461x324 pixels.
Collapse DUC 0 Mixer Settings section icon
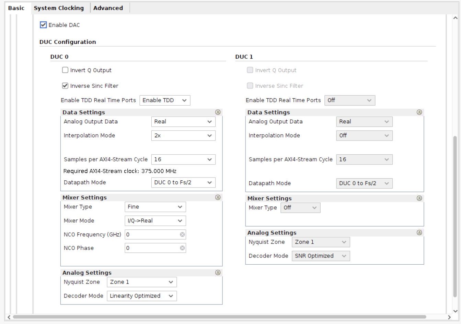pyautogui.click(x=218, y=197)
